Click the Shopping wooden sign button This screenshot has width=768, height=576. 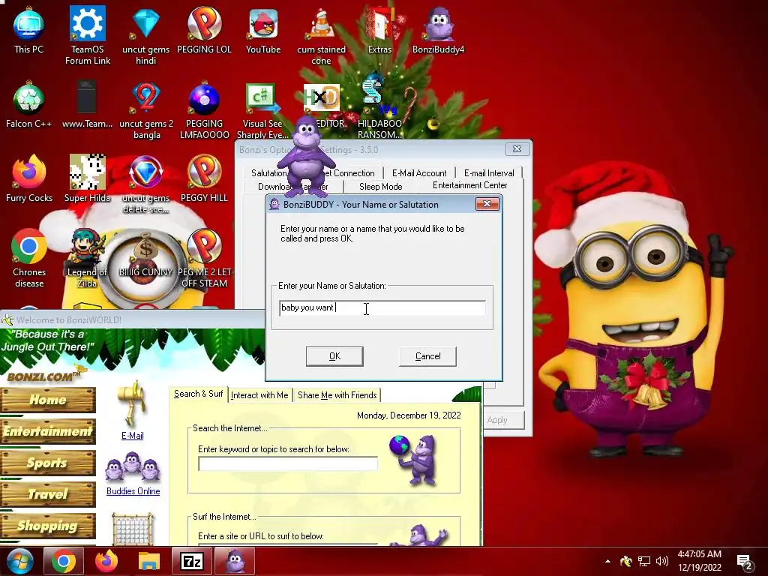(48, 526)
